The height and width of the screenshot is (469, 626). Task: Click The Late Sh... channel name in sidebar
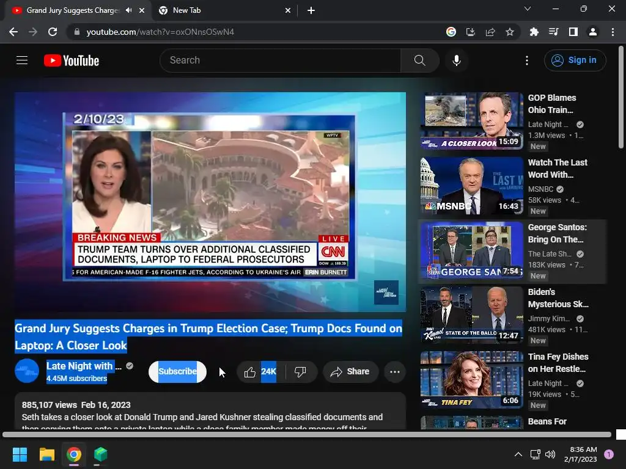pyautogui.click(x=550, y=253)
